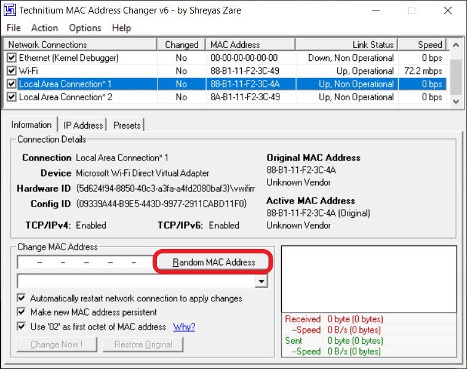Image resolution: width=467 pixels, height=369 pixels.
Task: Click the Microsoft Wi-Fi Direct Virtual Adapter text
Action: click(142, 173)
